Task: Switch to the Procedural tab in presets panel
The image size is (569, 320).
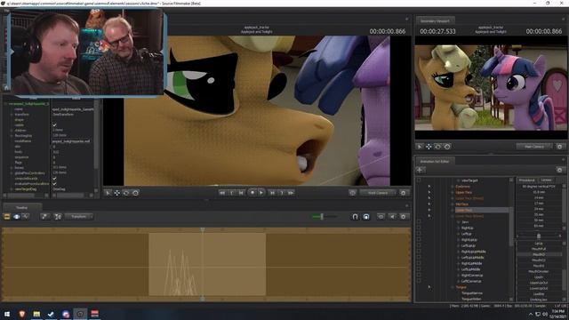Action: point(527,180)
